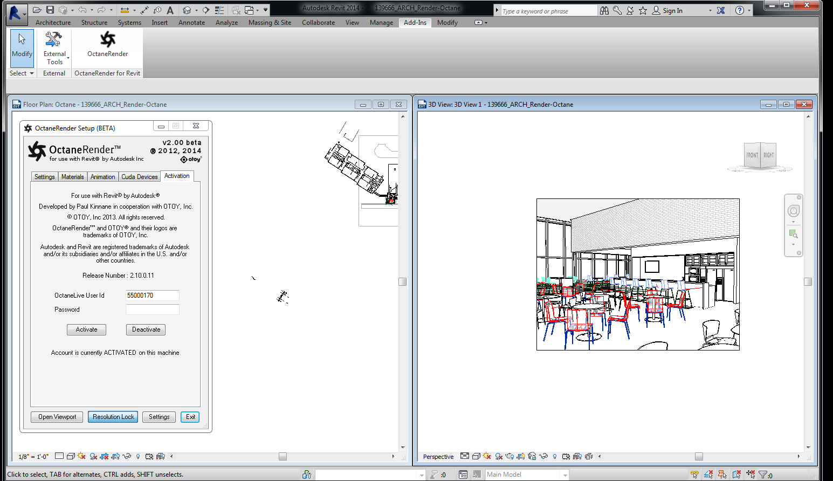Viewport: 833px width, 481px height.
Task: Save the project with the disk icon
Action: tap(50, 10)
